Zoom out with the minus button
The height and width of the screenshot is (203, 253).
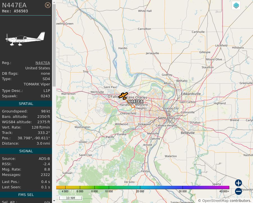(x=238, y=191)
